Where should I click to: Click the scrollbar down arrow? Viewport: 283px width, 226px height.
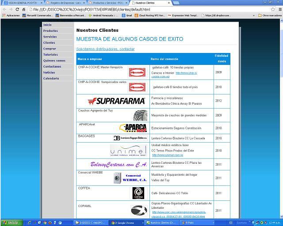click(281, 216)
